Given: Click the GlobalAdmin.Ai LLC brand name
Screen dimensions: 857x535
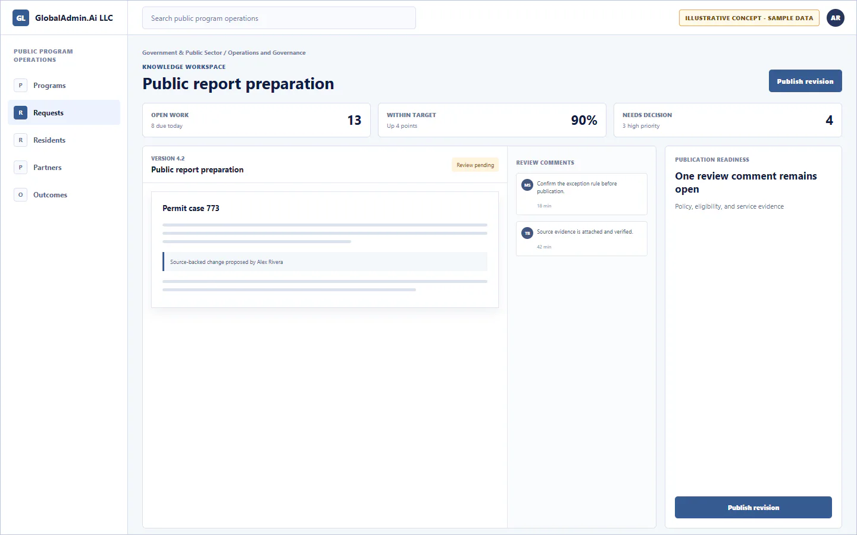Looking at the screenshot, I should (74, 18).
